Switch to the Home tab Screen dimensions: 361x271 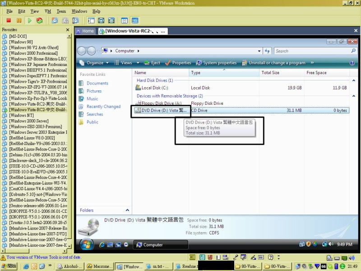[85, 31]
